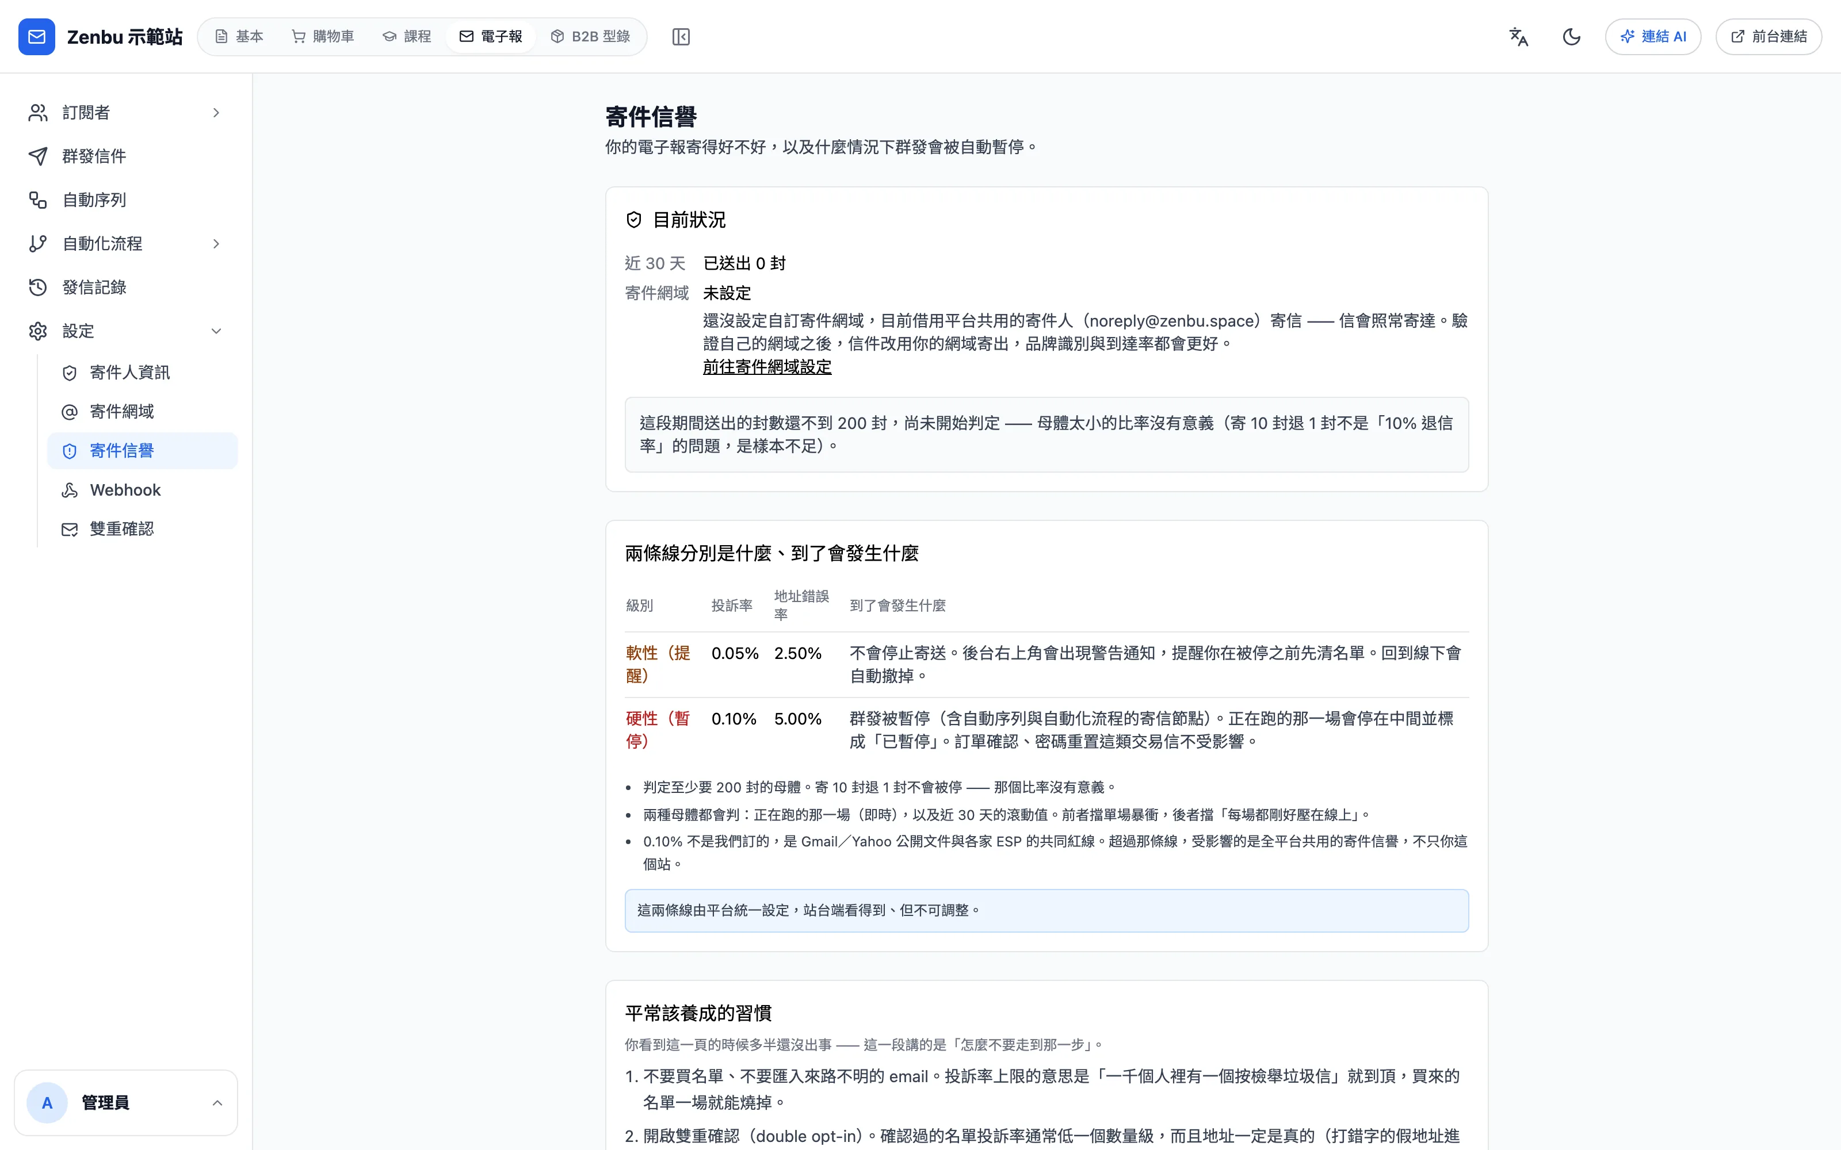This screenshot has height=1150, width=1841.
Task: Switch to dark mode via the moon icon
Action: pos(1572,36)
